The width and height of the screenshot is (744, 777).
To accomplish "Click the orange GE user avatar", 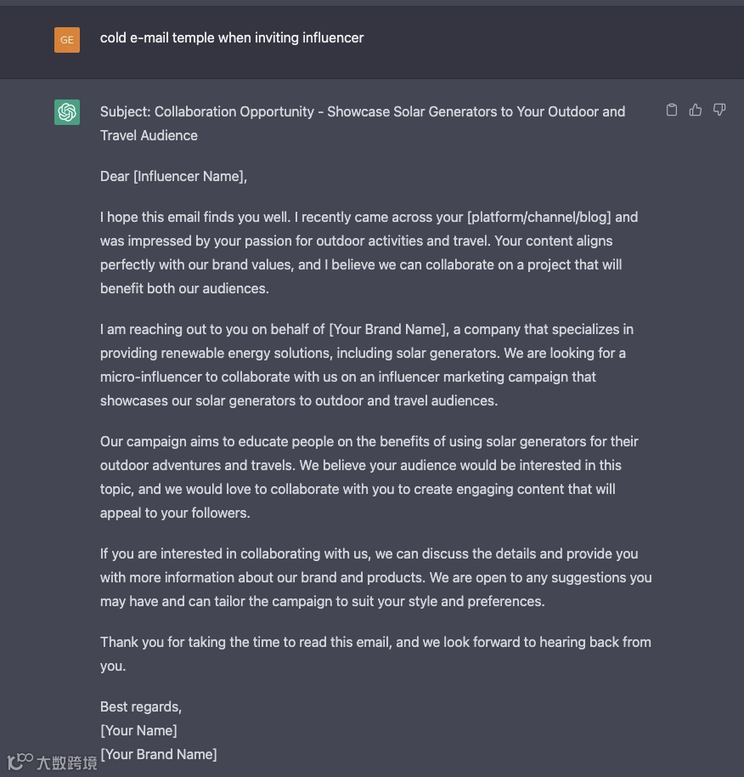I will click(67, 39).
